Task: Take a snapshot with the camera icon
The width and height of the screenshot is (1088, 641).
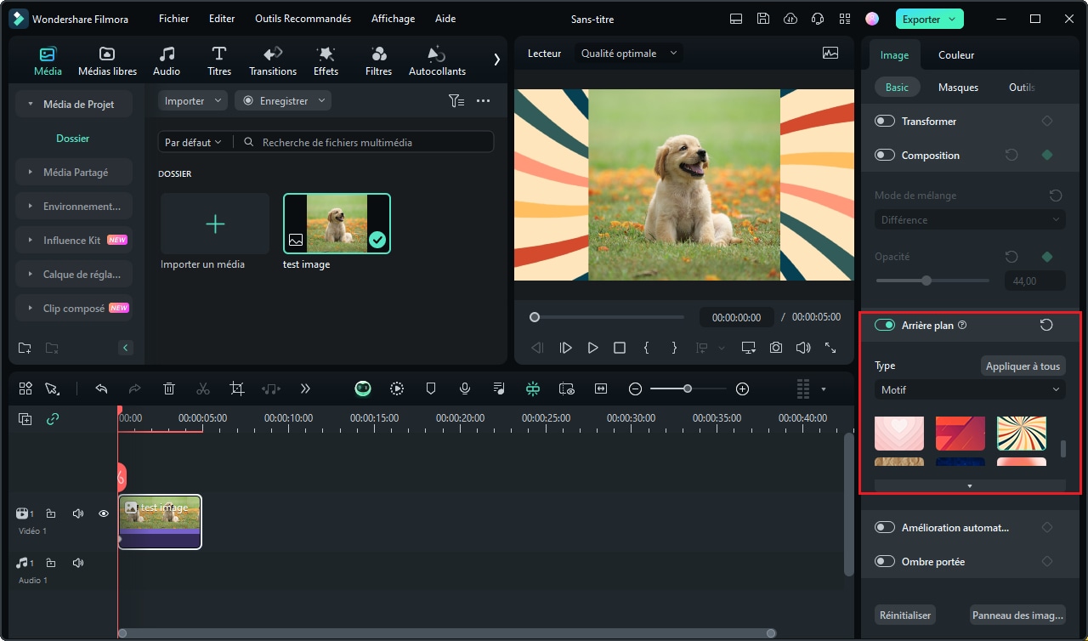Action: pos(776,348)
